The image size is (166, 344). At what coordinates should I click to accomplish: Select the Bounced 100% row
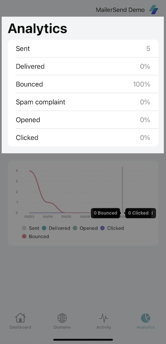(x=83, y=84)
